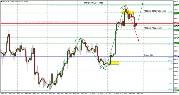Click the blue 1.66055 pivot price tag
Viewport: 179px width, 95px height.
point(176,56)
